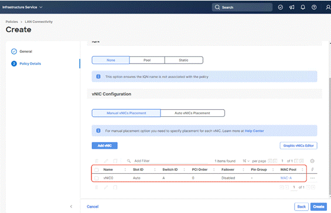The image size is (331, 213).
Task: Select the vNIC0 row checkbox
Action: point(97,178)
